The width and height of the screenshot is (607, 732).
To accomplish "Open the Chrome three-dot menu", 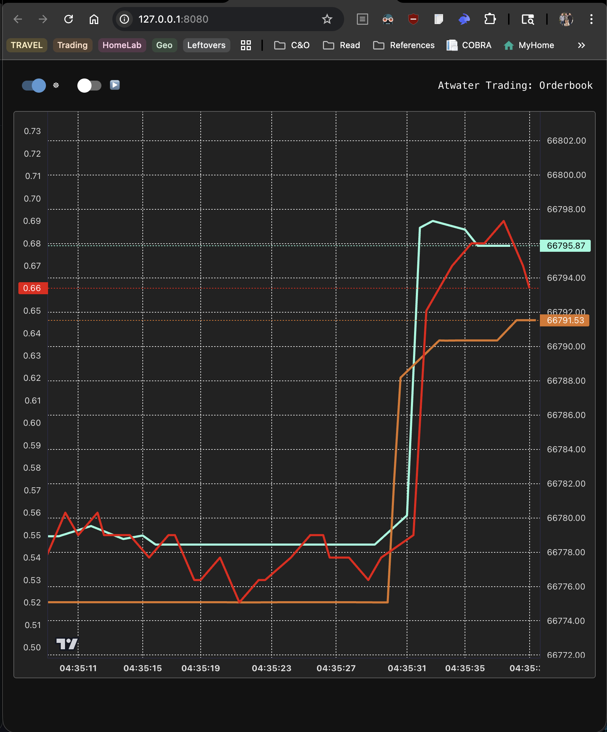I will click(591, 19).
